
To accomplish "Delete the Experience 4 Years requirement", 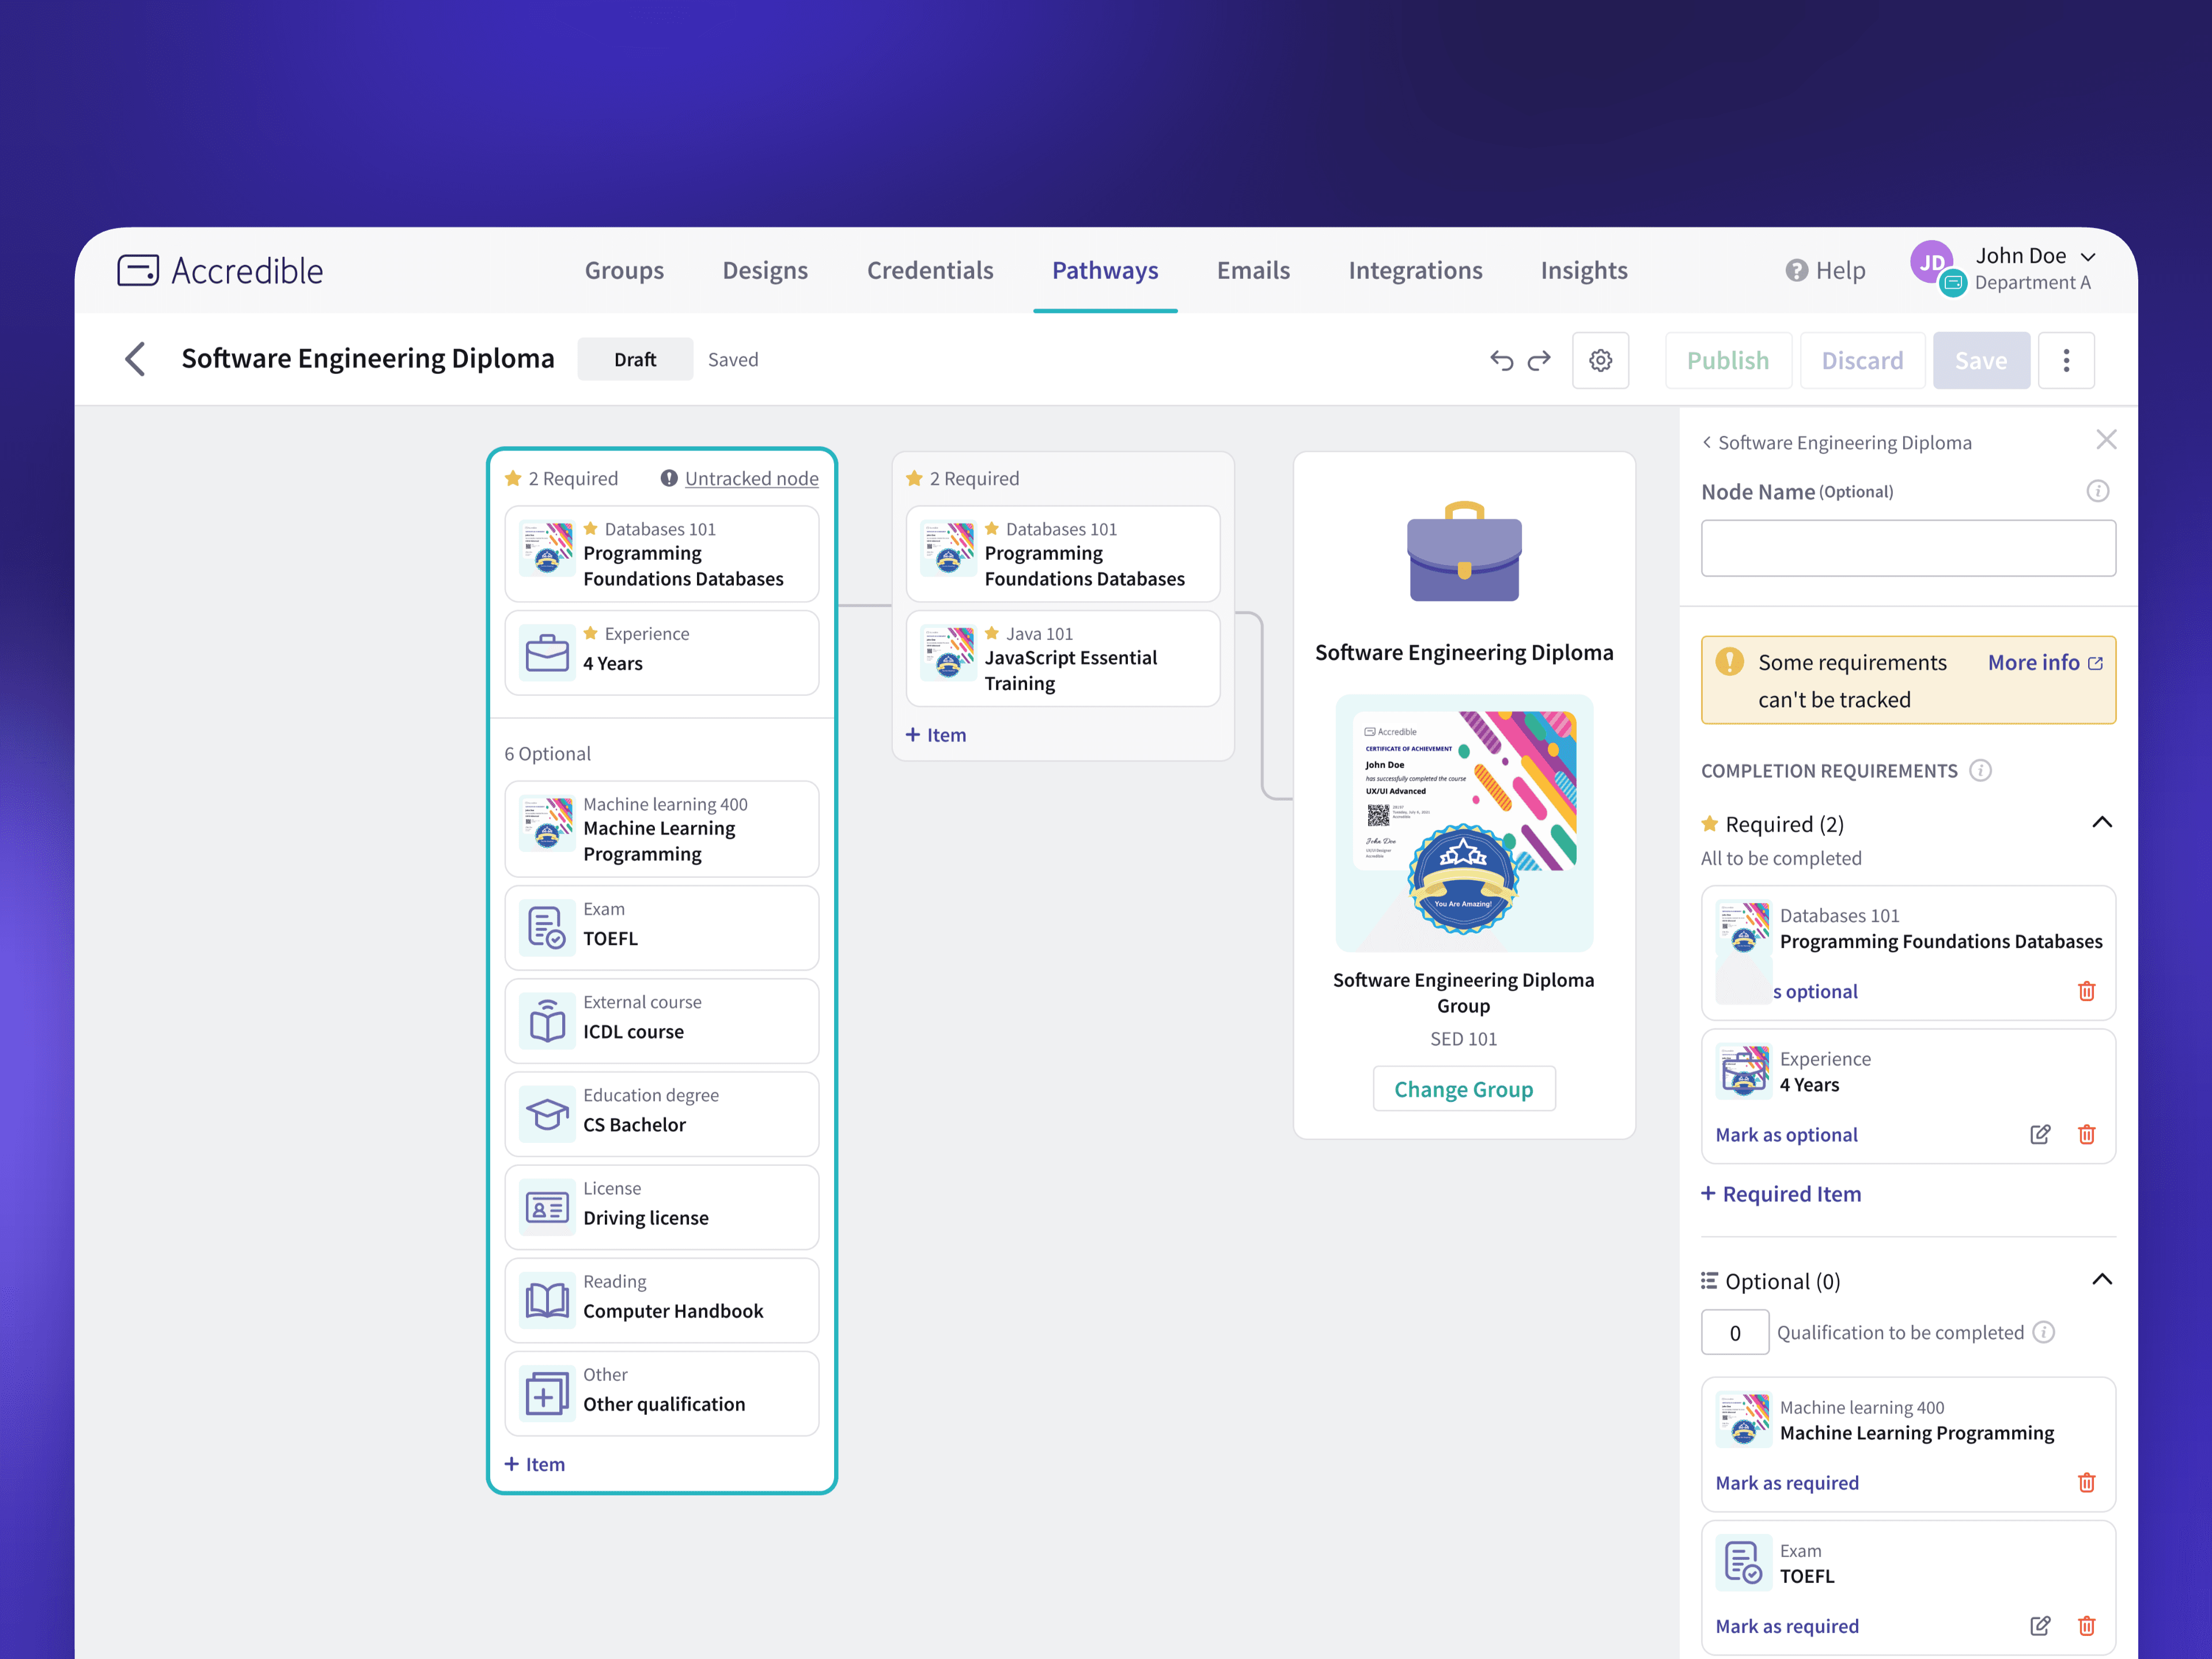I will coord(2086,1134).
